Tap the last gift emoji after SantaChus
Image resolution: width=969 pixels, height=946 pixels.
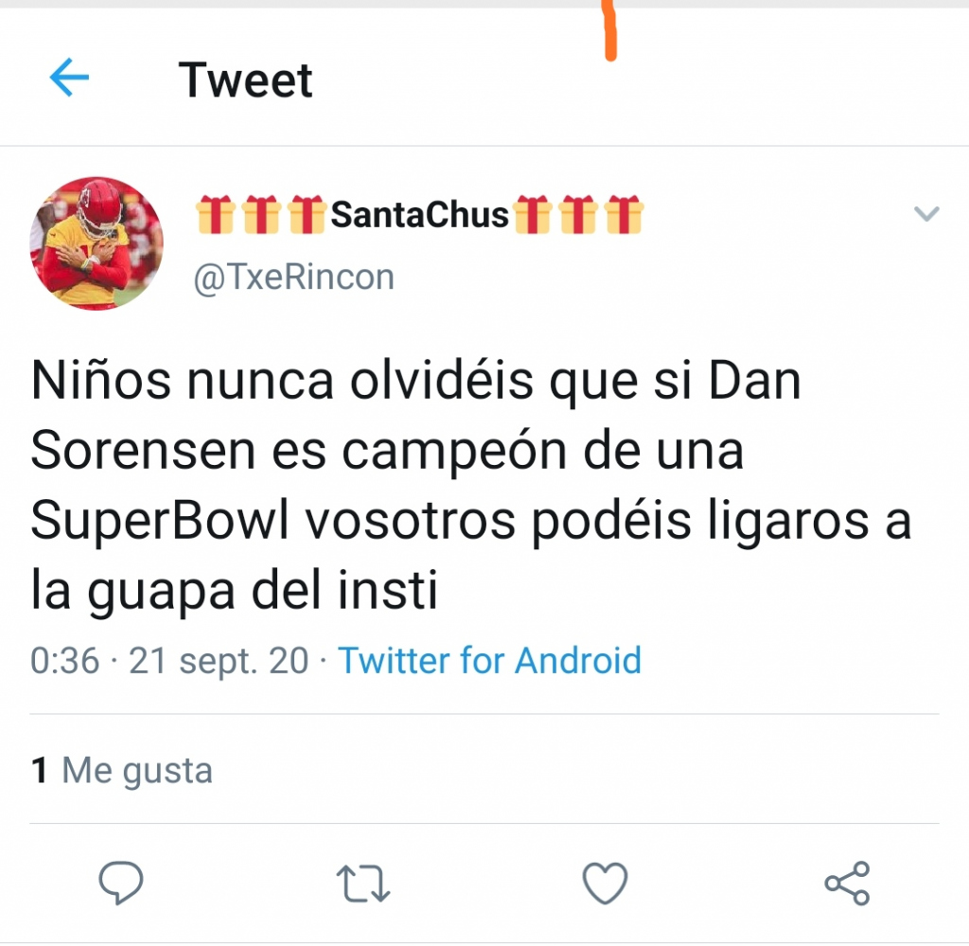[625, 214]
